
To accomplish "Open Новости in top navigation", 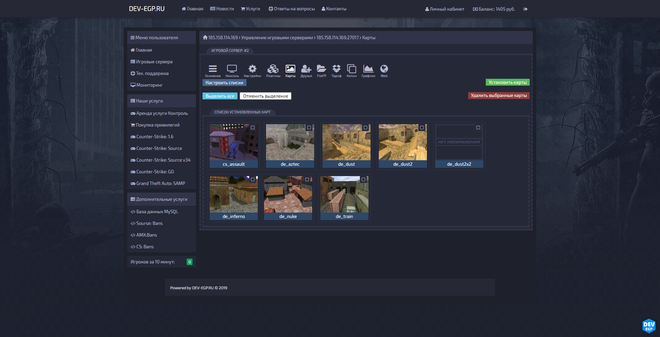I will (222, 9).
